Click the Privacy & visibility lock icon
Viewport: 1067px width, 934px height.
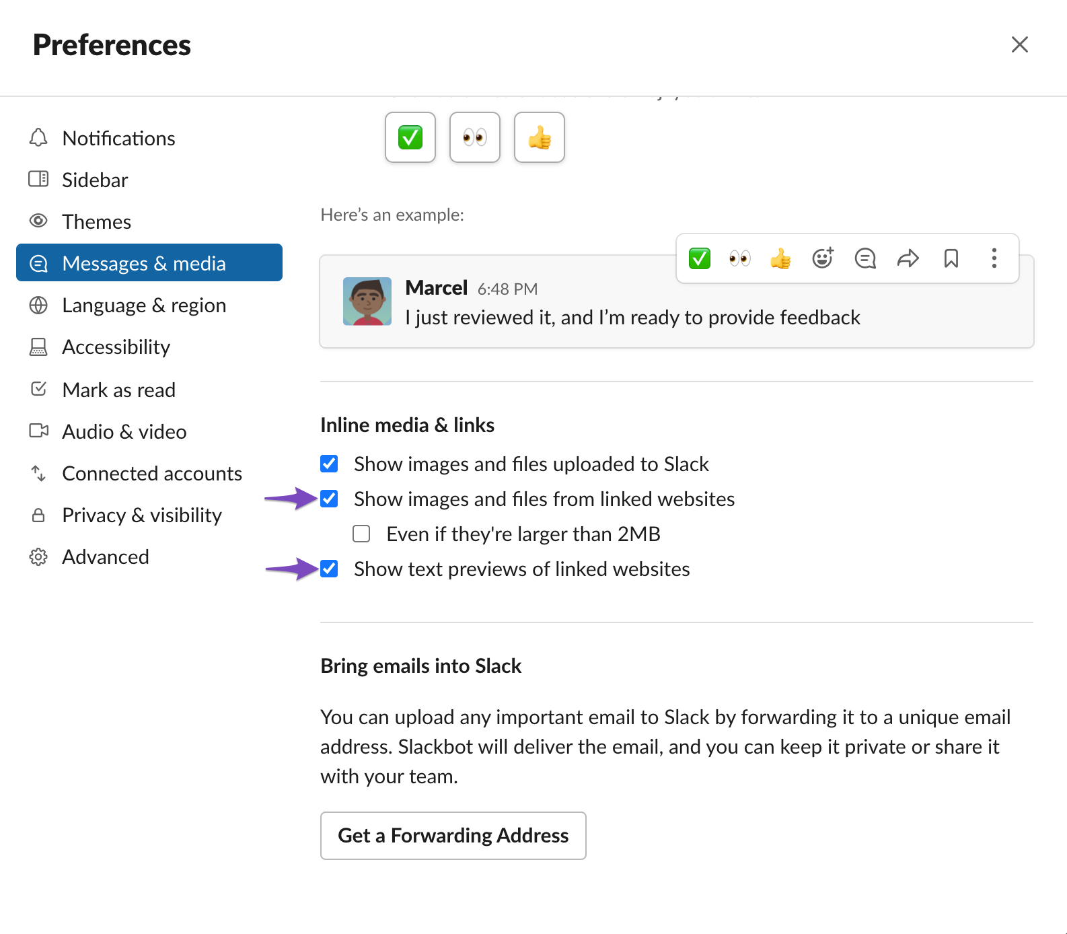tap(38, 515)
